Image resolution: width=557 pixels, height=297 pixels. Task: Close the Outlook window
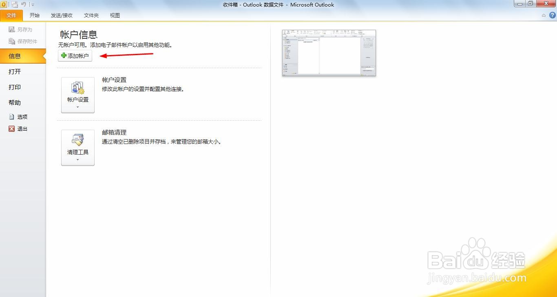(x=546, y=4)
